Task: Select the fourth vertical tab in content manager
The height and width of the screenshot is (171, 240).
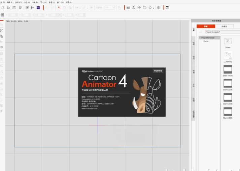Action: point(194,72)
